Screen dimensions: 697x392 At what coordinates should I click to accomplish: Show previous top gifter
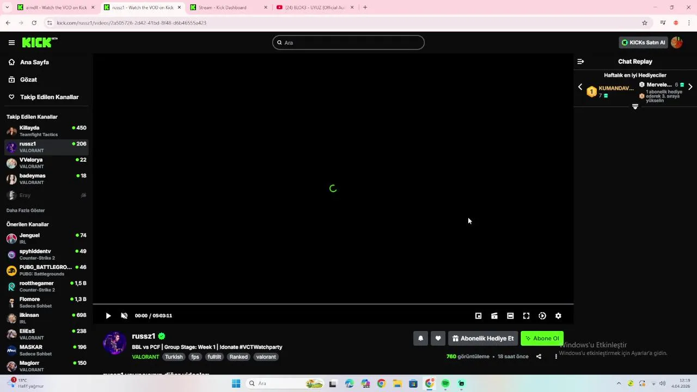click(580, 87)
